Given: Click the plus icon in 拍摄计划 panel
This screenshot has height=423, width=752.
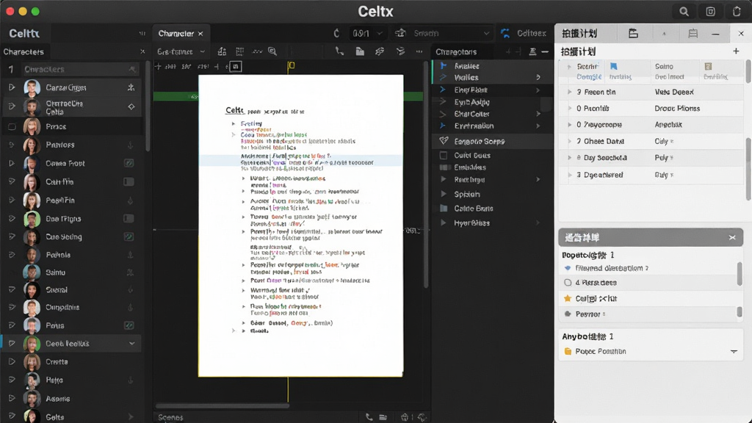Looking at the screenshot, I should 736,51.
